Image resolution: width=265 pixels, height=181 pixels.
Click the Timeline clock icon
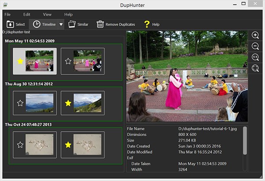pos(37,24)
